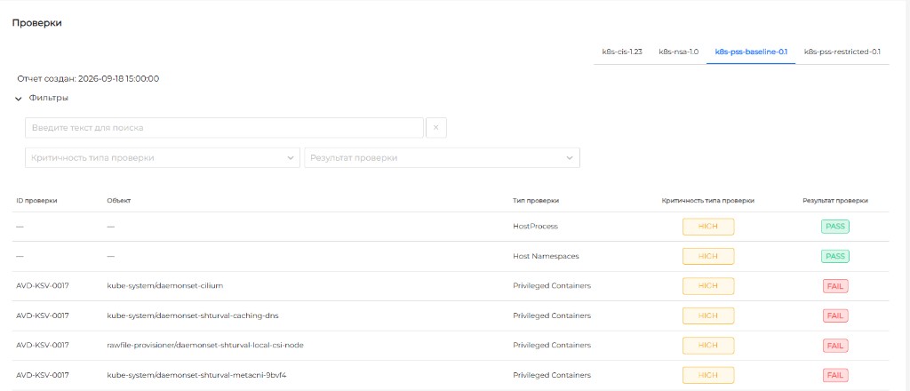
Task: Click the Критичность типа проверки column header
Action: pyautogui.click(x=708, y=201)
